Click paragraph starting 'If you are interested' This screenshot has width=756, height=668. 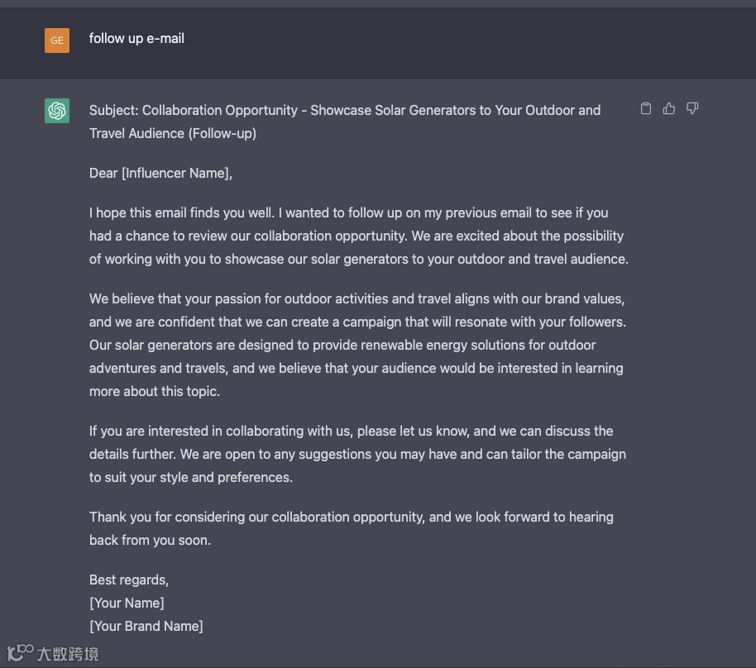pos(357,454)
